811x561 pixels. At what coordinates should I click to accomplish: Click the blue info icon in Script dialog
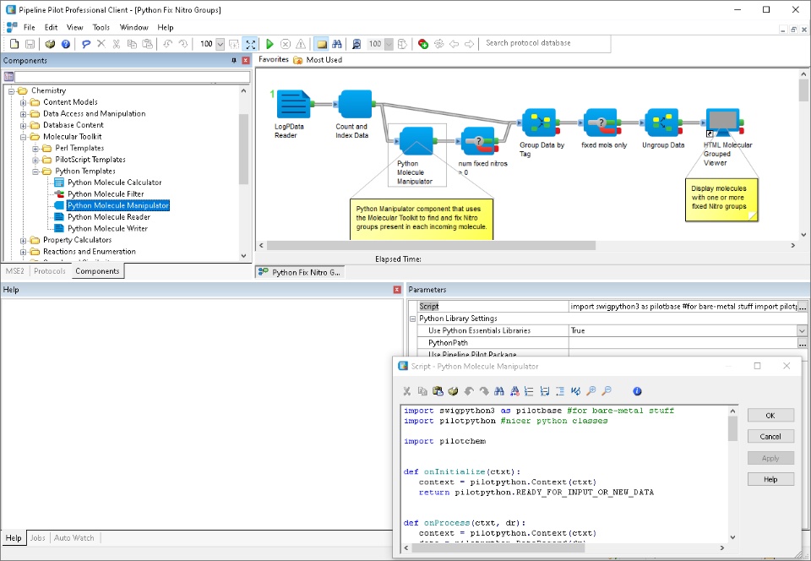637,391
